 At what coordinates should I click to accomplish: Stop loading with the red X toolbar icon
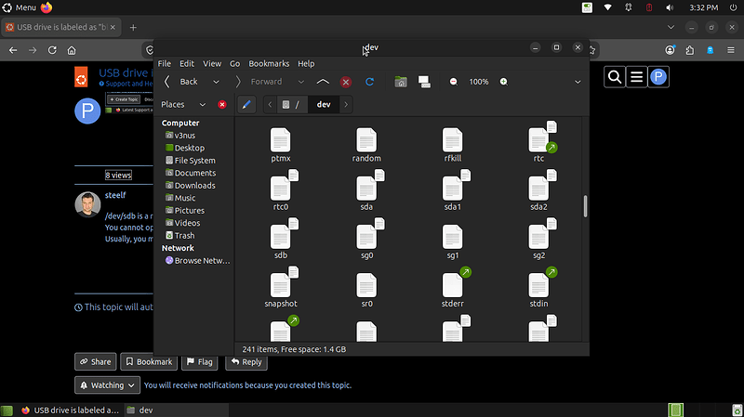tap(346, 82)
